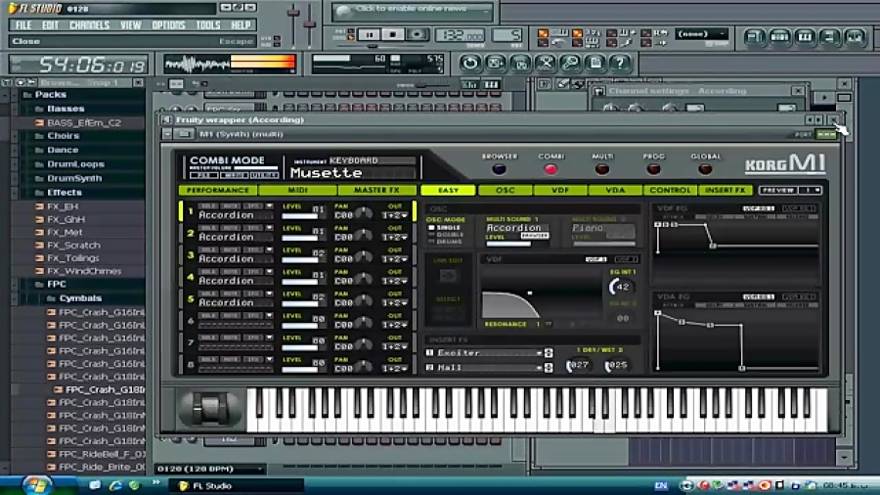This screenshot has height=495, width=880.
Task: Click the undo history circular-arrow icon
Action: pos(469,63)
